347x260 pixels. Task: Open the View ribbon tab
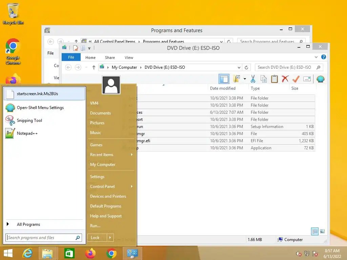click(129, 58)
